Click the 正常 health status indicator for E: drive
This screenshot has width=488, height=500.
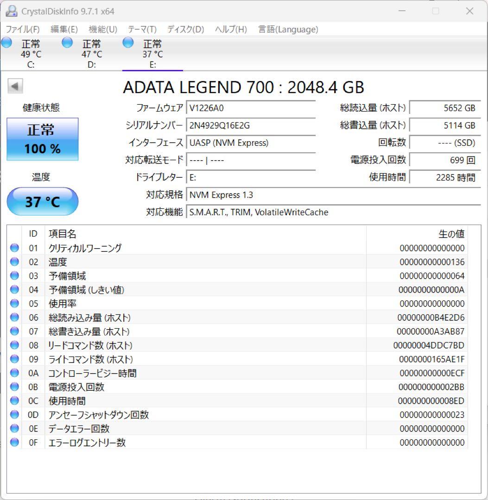tap(42, 139)
